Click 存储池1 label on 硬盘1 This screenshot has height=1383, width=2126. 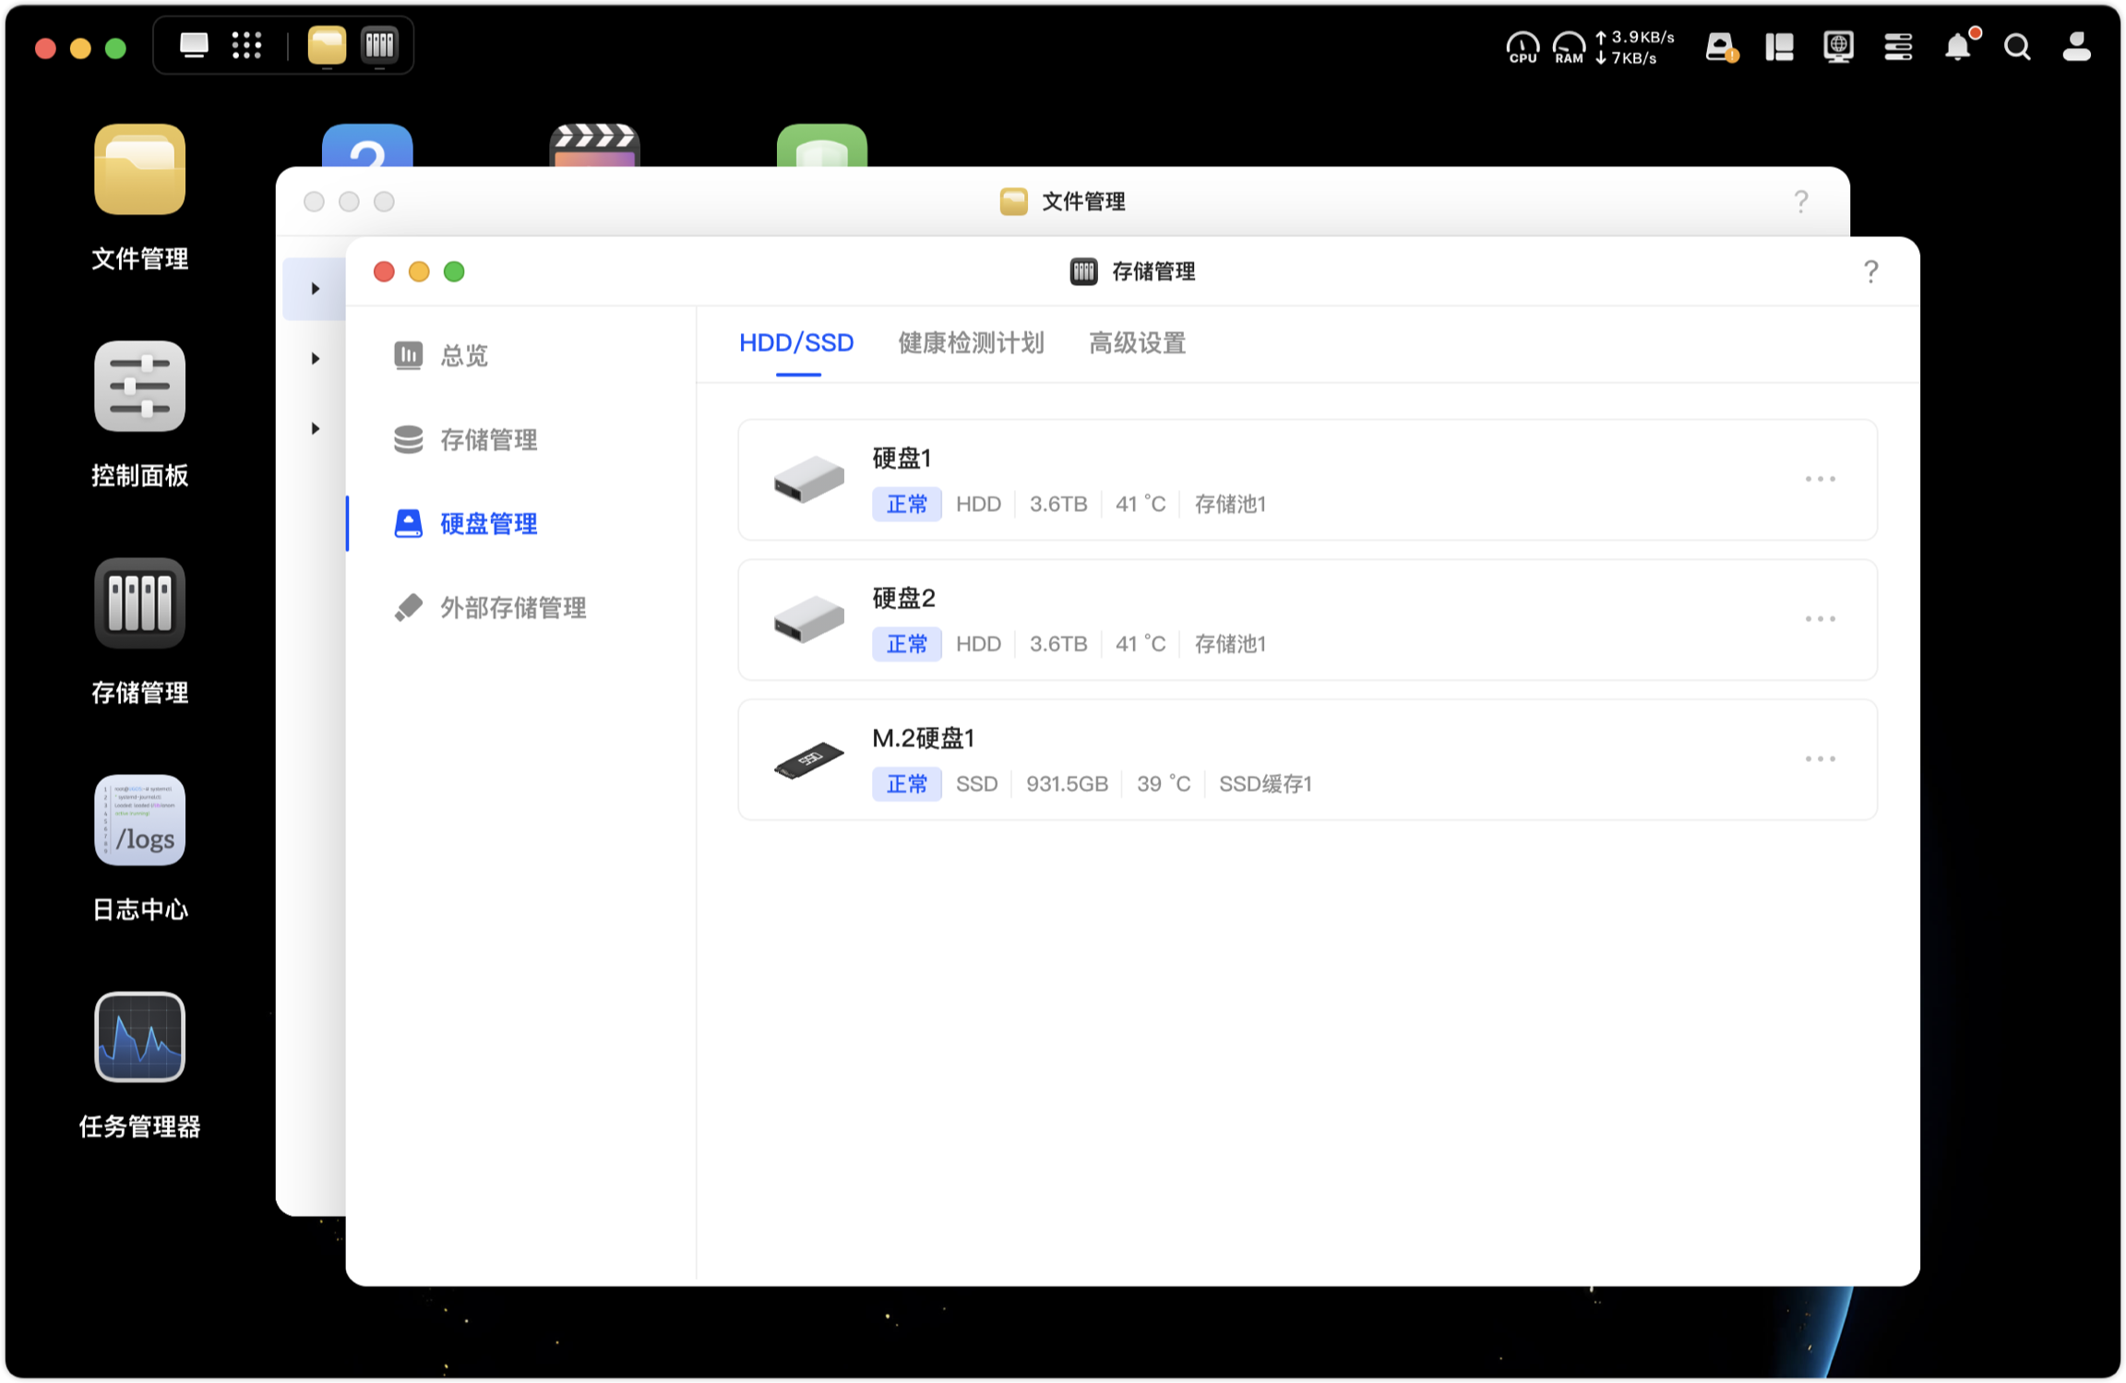1230,504
